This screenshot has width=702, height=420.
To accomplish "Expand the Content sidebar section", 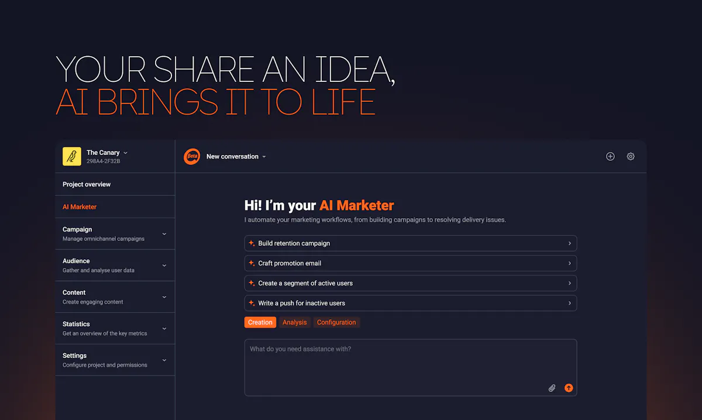I will (x=164, y=297).
